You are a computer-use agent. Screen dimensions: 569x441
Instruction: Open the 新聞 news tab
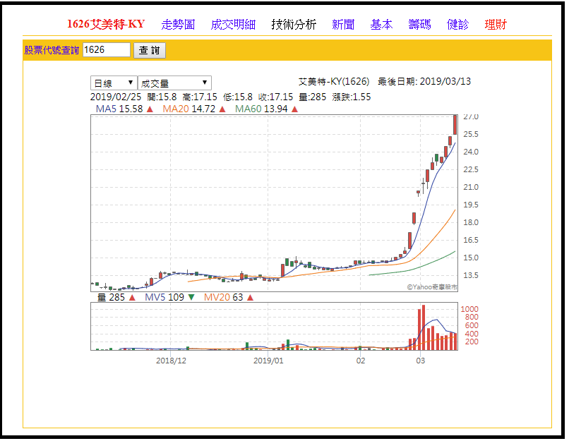click(x=343, y=25)
